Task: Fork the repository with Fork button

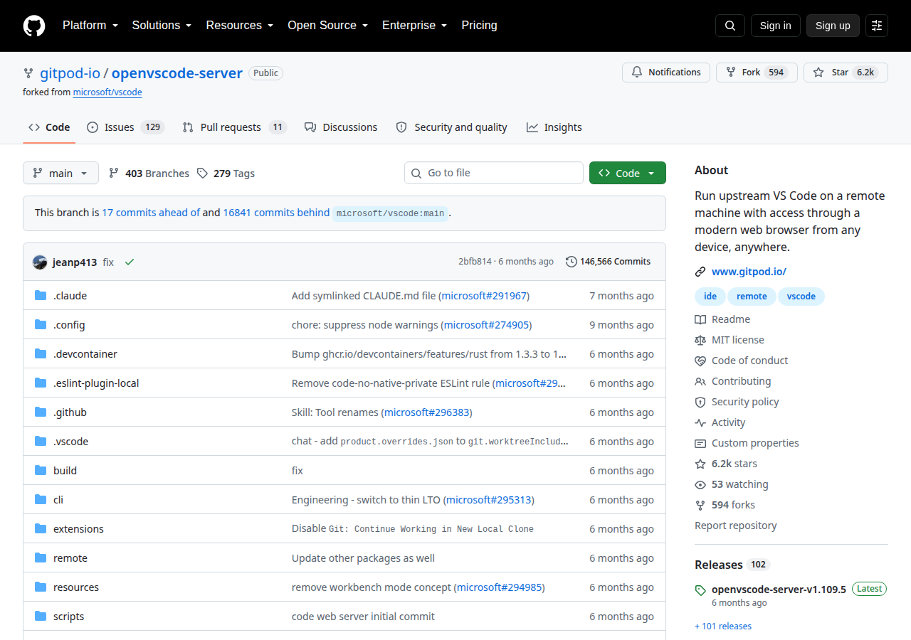Action: [x=757, y=73]
